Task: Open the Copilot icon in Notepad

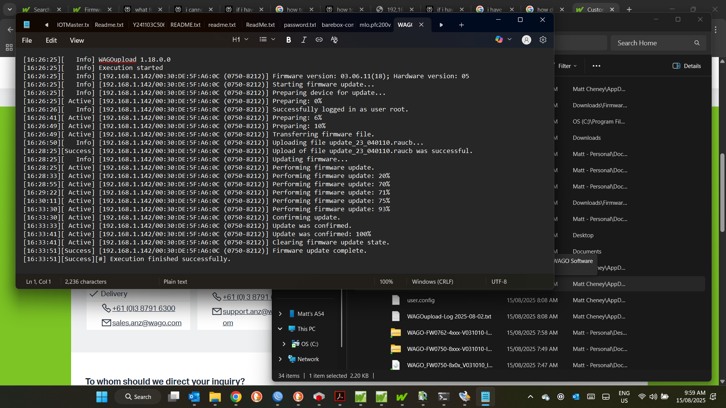Action: point(499,39)
